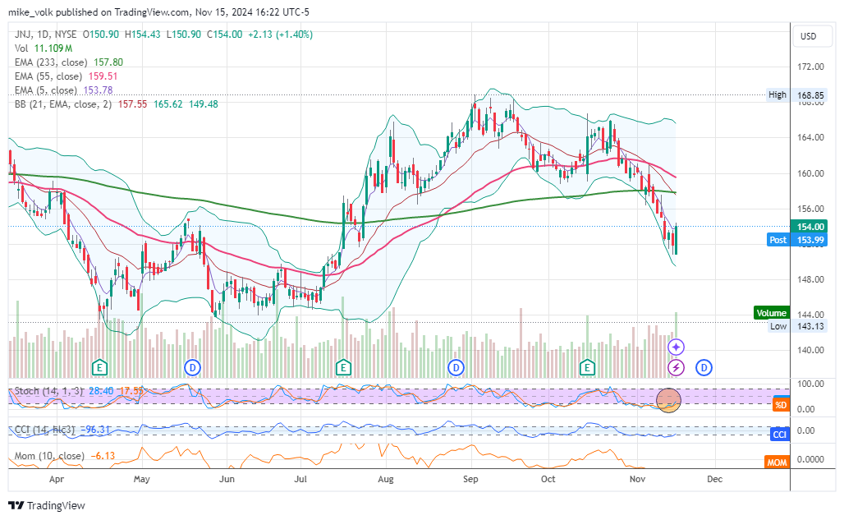Click the Apr label on the time axis
Image resolution: width=844 pixels, height=520 pixels.
[x=57, y=479]
